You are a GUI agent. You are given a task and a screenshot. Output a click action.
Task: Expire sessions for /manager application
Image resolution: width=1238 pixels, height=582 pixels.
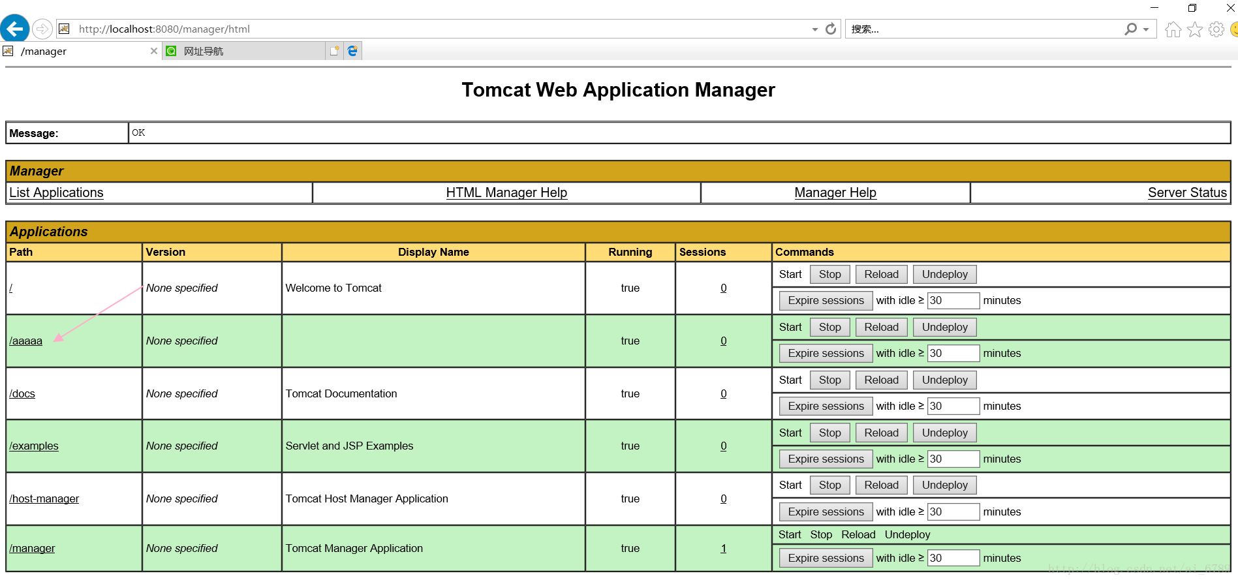[x=826, y=559]
